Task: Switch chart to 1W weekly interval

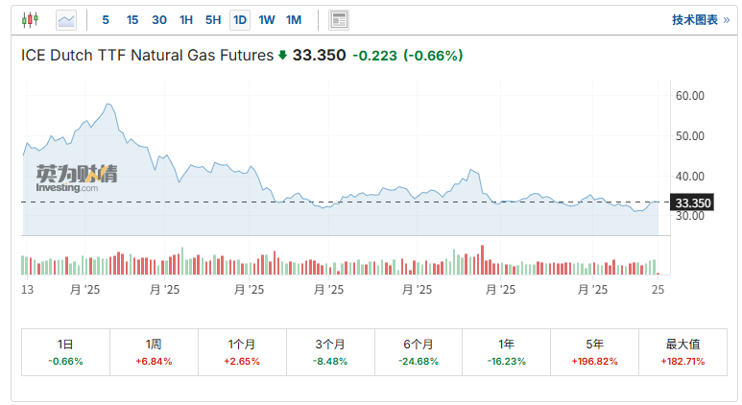Action: tap(267, 19)
